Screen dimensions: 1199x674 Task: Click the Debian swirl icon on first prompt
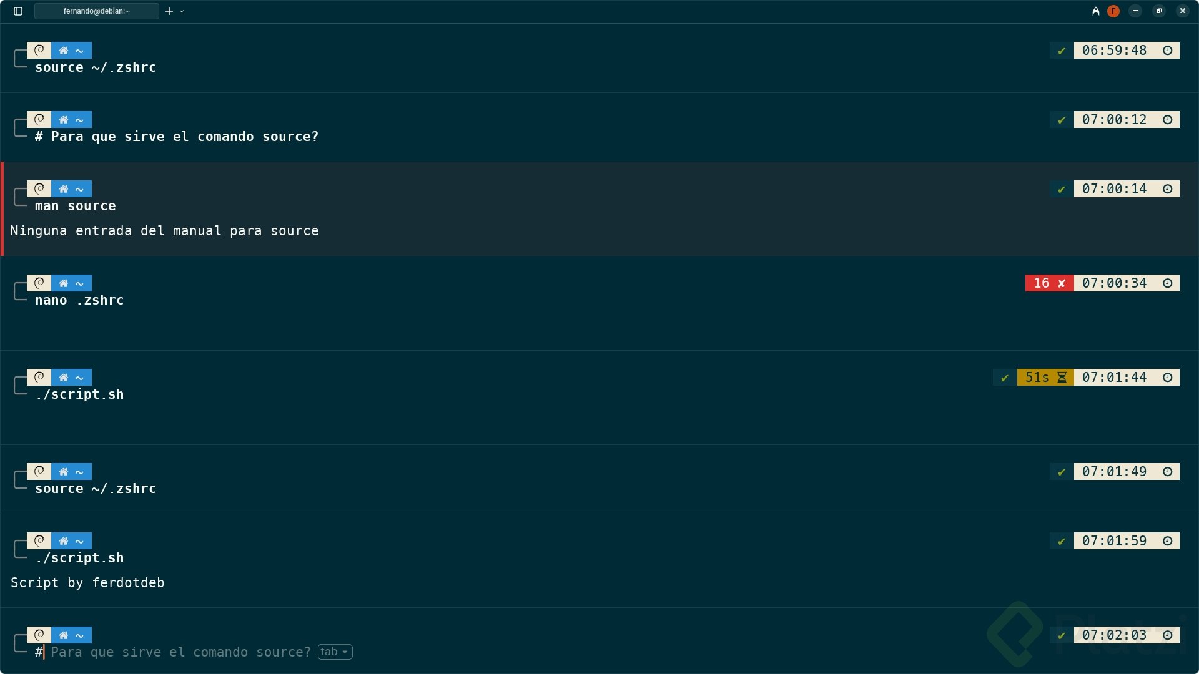39,51
